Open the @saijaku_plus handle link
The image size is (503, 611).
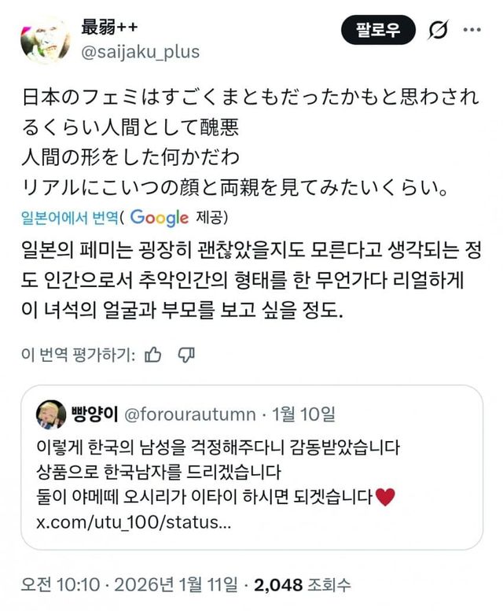coord(141,52)
